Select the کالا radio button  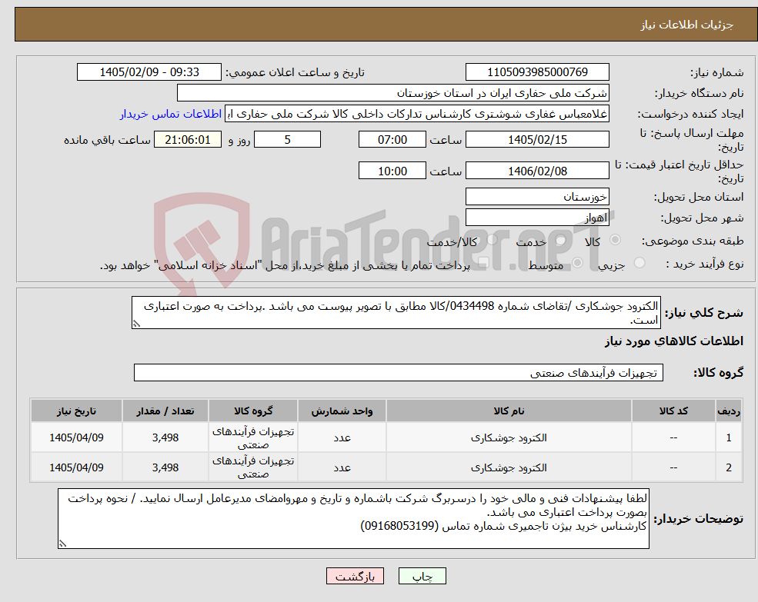[x=616, y=240]
